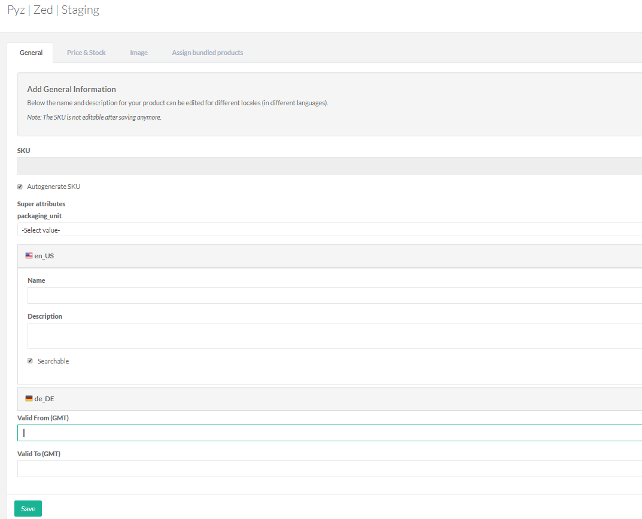Click the Searchable label text
The width and height of the screenshot is (642, 519).
[53, 361]
